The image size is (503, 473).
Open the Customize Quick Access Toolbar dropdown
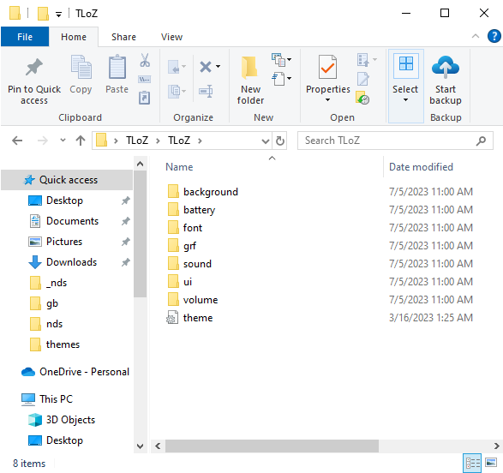(58, 14)
